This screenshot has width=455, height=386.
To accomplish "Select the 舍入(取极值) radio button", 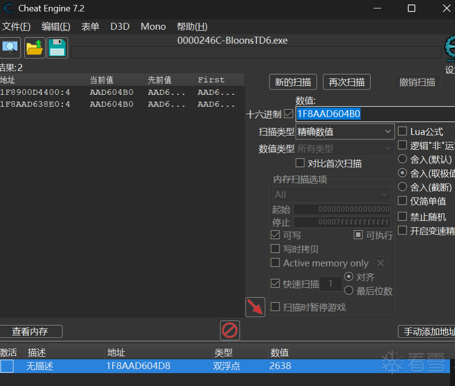I will pos(402,173).
